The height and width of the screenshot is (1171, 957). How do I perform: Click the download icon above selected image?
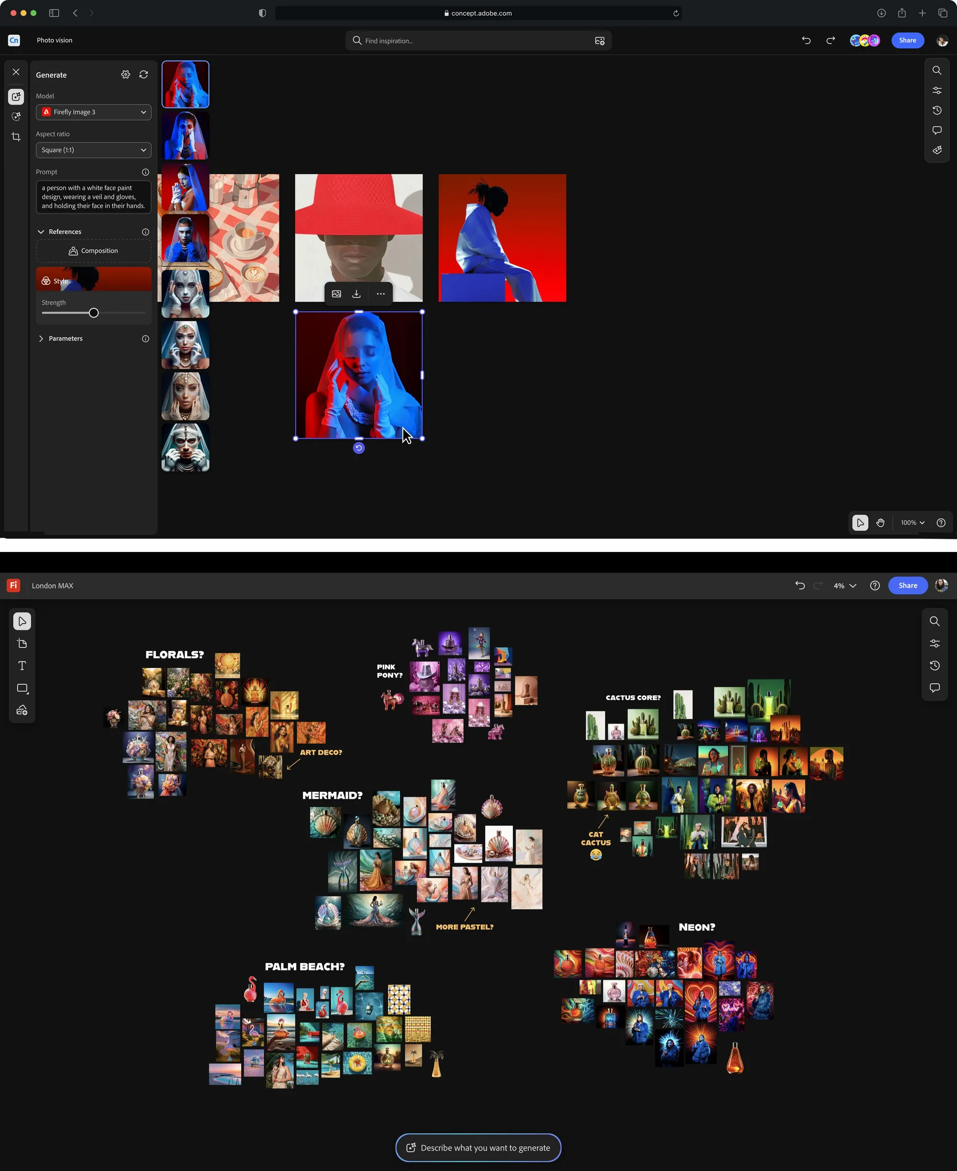(x=356, y=294)
